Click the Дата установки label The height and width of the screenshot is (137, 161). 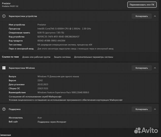[16, 84]
